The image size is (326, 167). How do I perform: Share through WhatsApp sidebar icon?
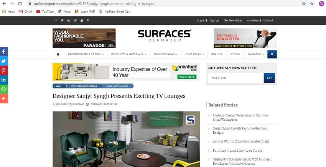coord(4,89)
